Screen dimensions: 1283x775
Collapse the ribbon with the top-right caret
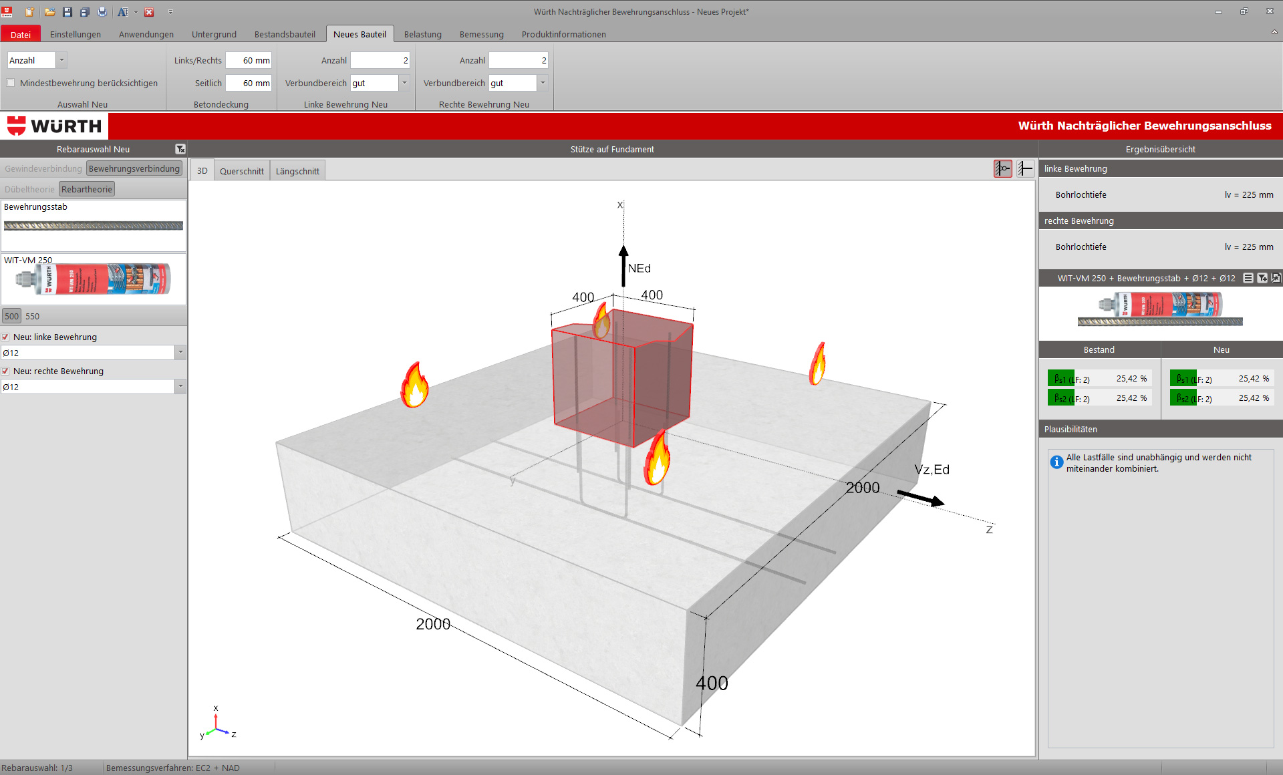tap(1274, 32)
